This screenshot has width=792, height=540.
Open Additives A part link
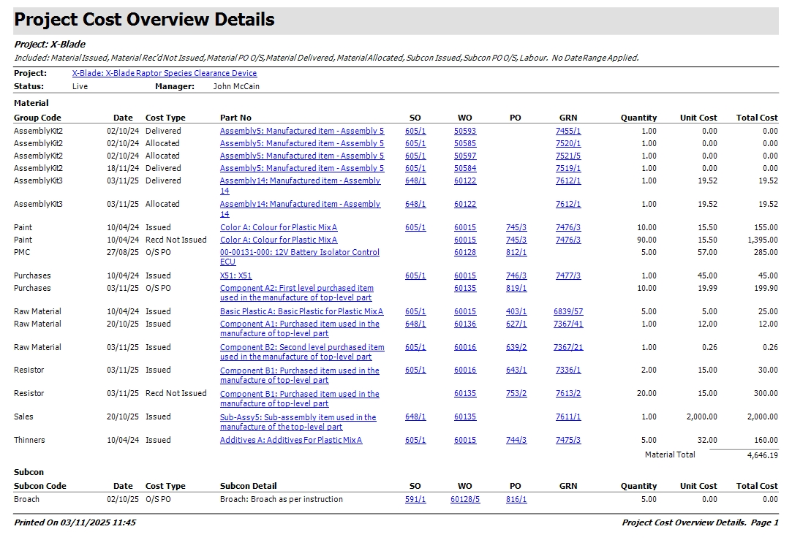click(290, 441)
